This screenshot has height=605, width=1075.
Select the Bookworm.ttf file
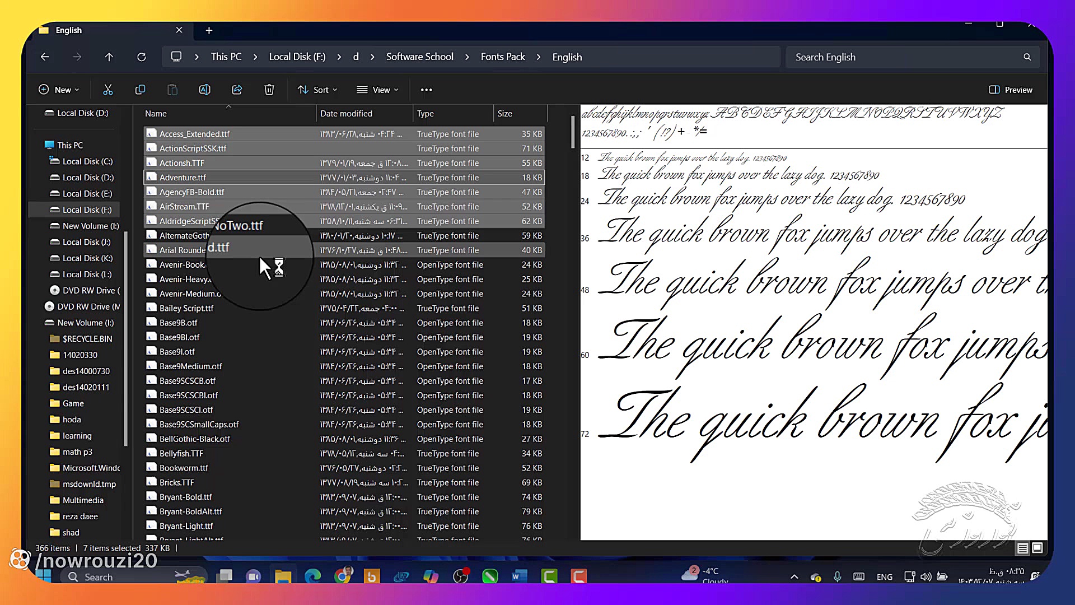point(344,468)
